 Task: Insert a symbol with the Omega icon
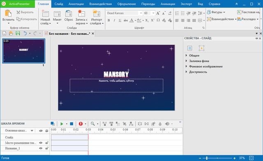point(158,20)
